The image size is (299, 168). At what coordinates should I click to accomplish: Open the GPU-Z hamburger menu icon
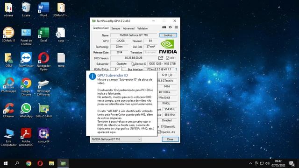point(176,27)
